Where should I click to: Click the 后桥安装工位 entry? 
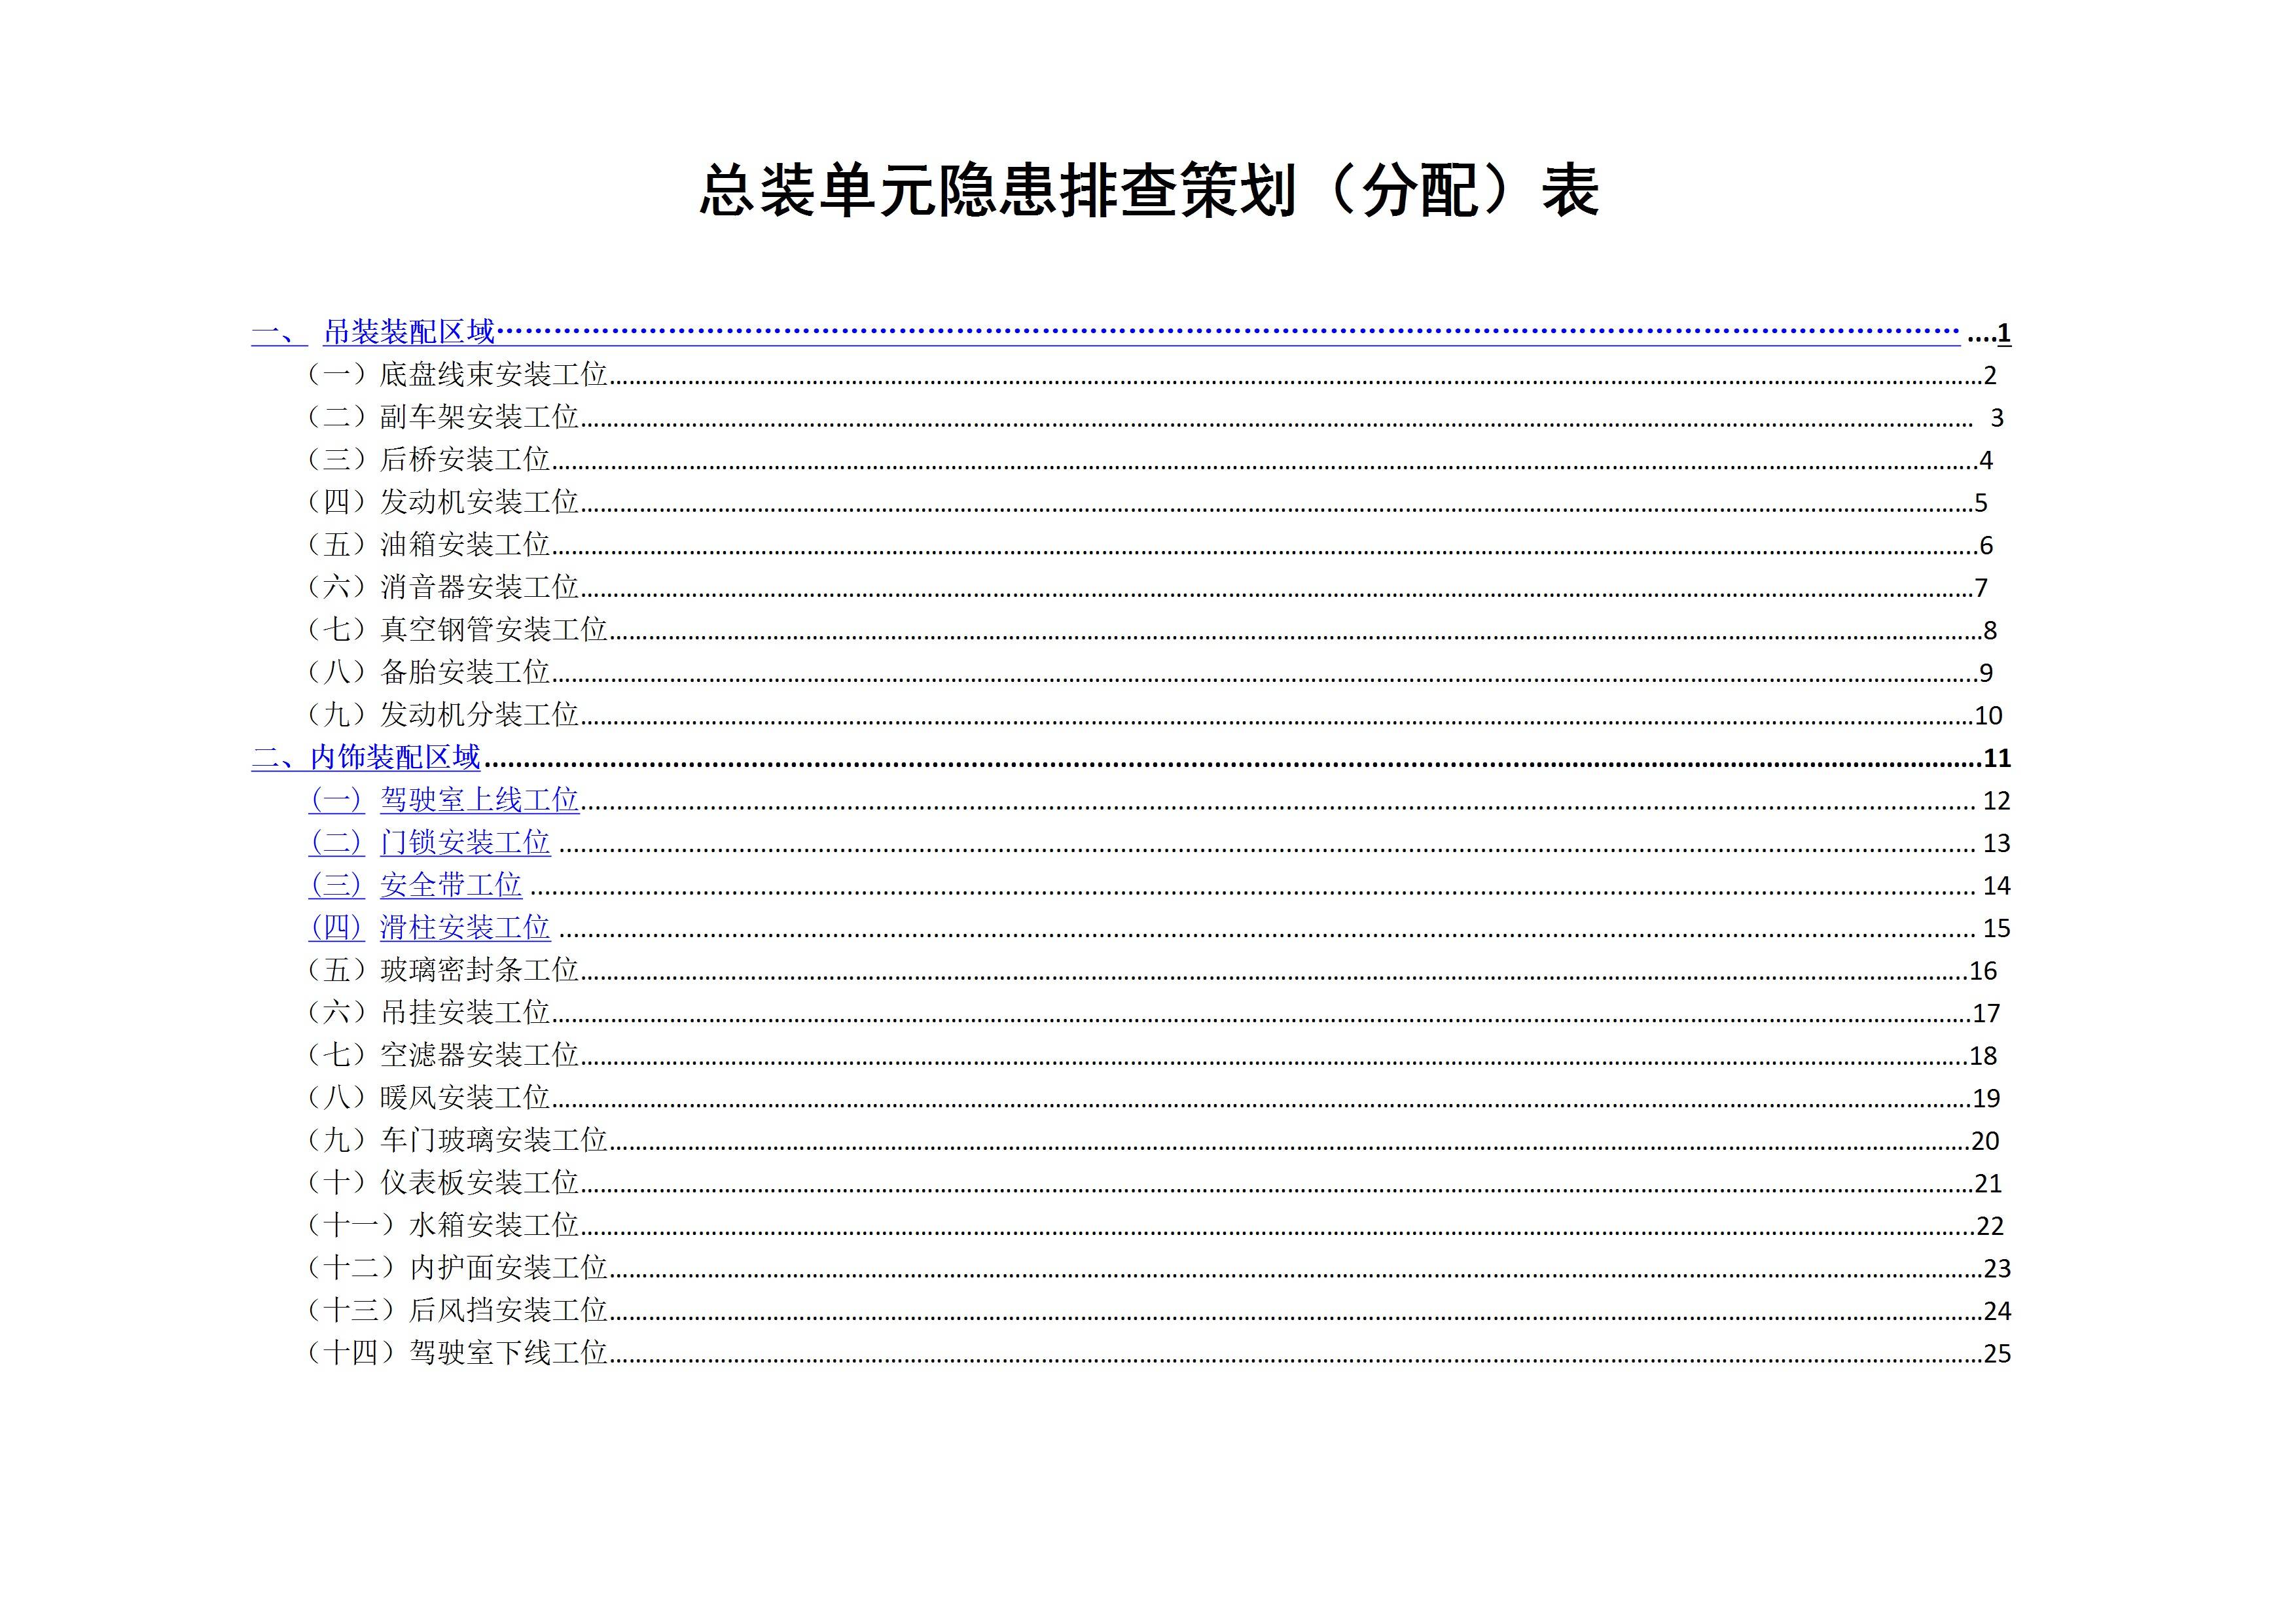(x=464, y=460)
